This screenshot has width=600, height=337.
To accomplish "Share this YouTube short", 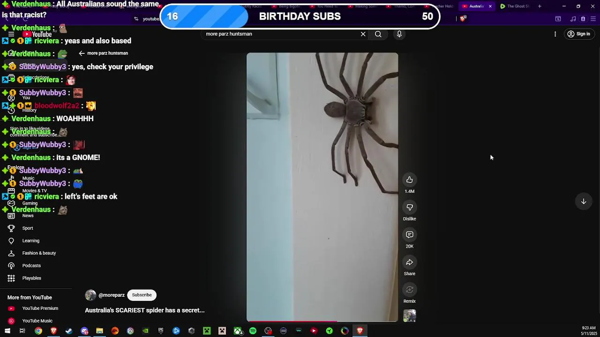I will click(409, 262).
